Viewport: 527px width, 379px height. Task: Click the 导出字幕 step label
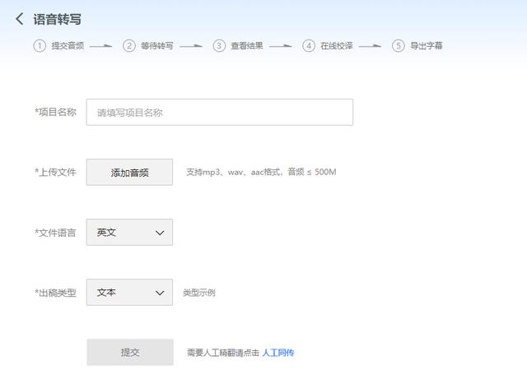coord(427,46)
